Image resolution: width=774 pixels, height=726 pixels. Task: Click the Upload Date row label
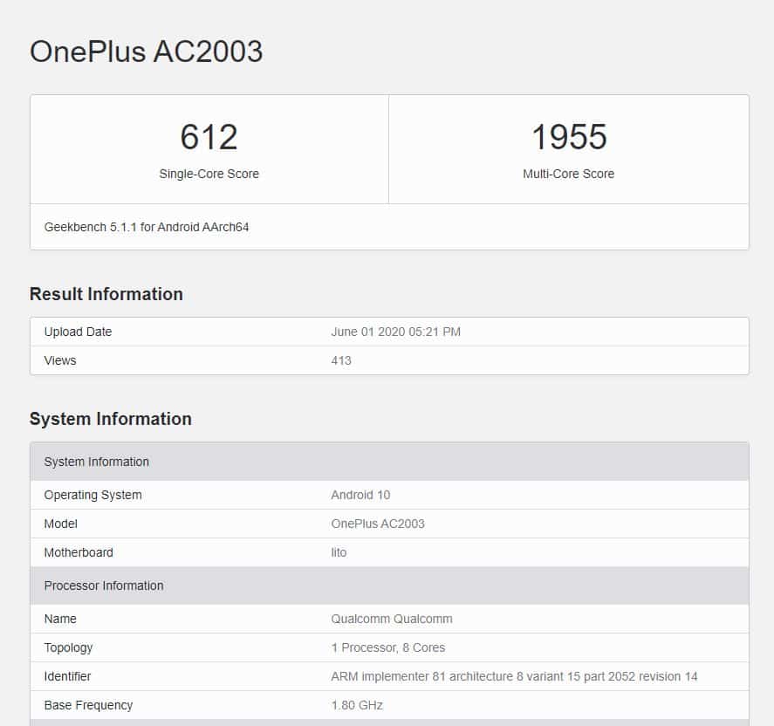coord(78,332)
